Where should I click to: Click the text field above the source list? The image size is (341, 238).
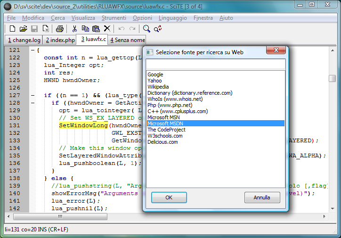[x=215, y=64]
